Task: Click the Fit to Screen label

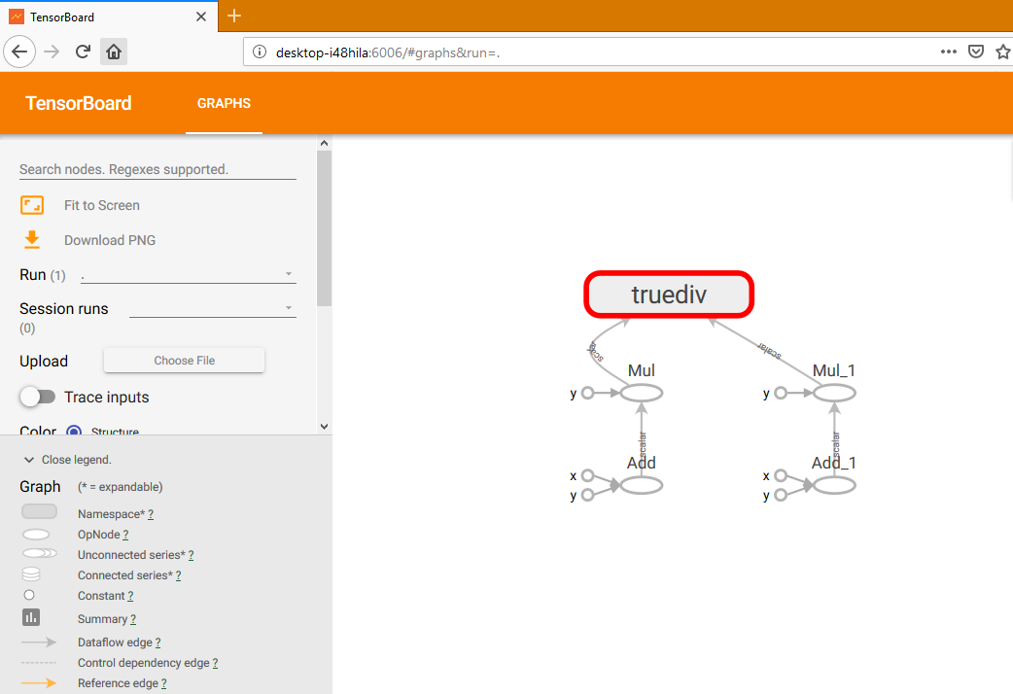Action: [x=102, y=205]
